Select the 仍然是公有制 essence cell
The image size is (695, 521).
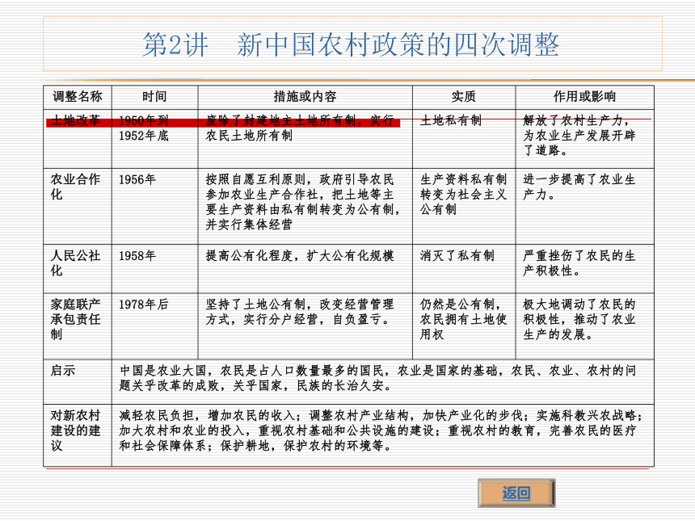click(x=464, y=326)
